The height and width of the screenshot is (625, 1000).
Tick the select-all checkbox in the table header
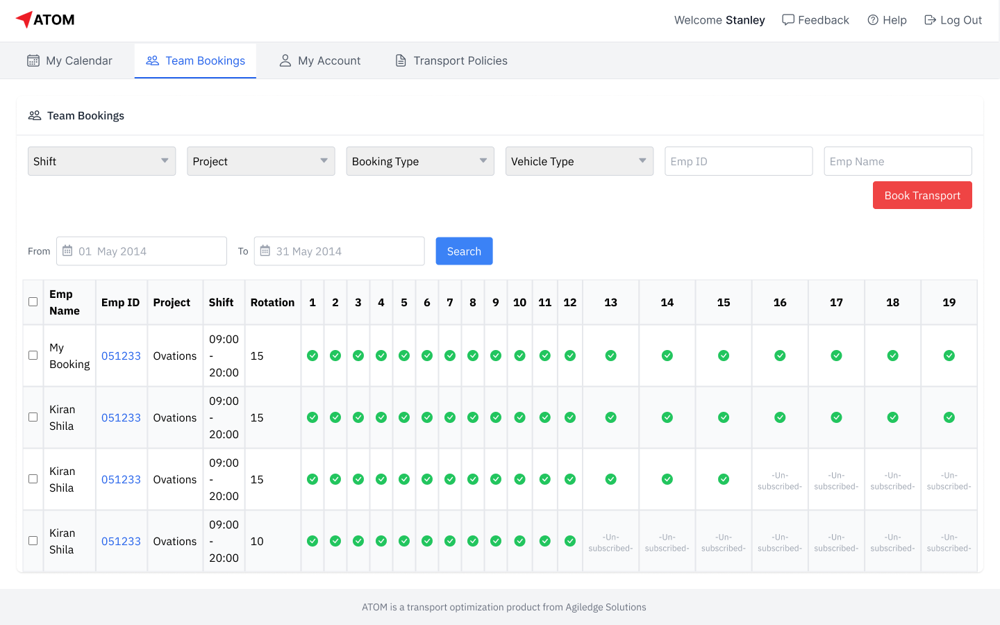pos(33,302)
